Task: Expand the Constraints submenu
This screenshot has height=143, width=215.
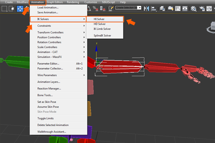Action: click(58, 26)
